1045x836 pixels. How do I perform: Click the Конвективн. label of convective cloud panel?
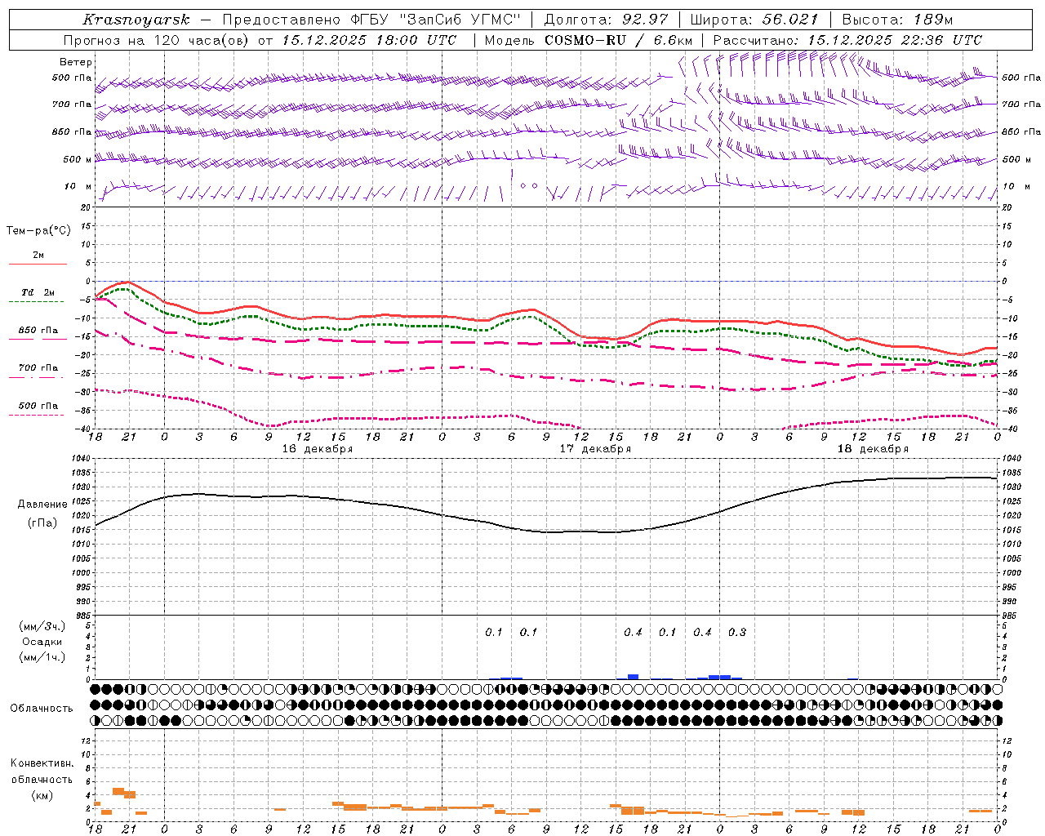pos(42,763)
